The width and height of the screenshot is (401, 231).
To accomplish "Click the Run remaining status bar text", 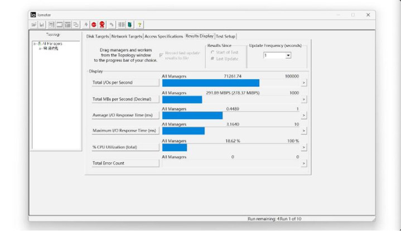I will click(x=263, y=219).
